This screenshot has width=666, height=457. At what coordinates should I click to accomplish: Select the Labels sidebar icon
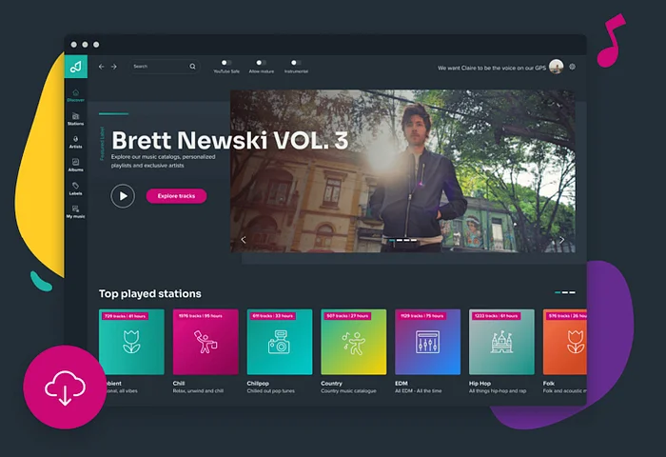[75, 188]
